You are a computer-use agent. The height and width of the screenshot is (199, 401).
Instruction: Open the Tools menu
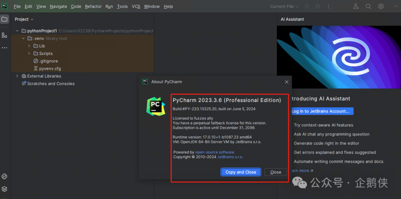point(122,6)
